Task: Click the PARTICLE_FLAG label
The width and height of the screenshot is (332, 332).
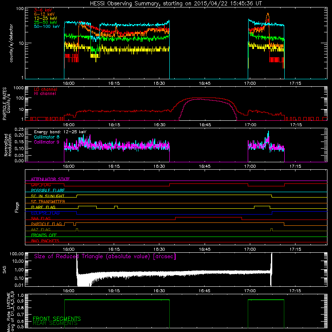Action: pos(46,224)
